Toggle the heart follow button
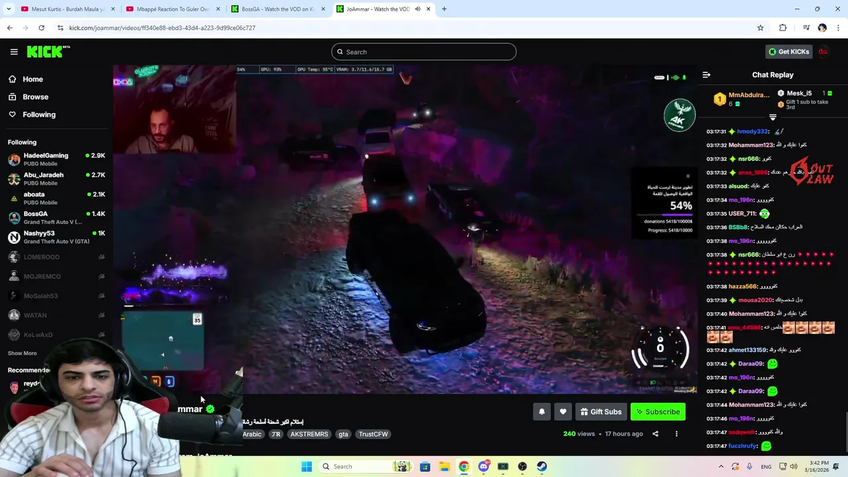 coord(562,411)
